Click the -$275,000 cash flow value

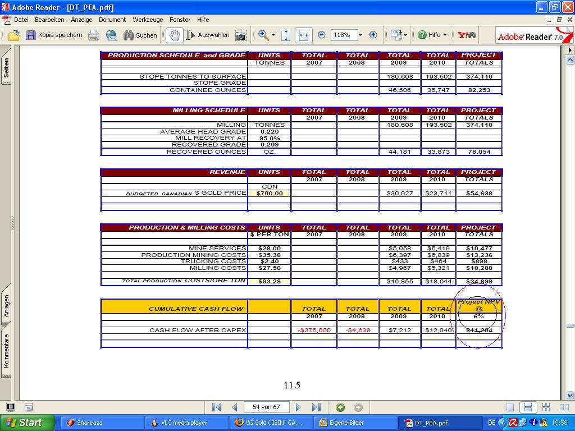coord(314,330)
